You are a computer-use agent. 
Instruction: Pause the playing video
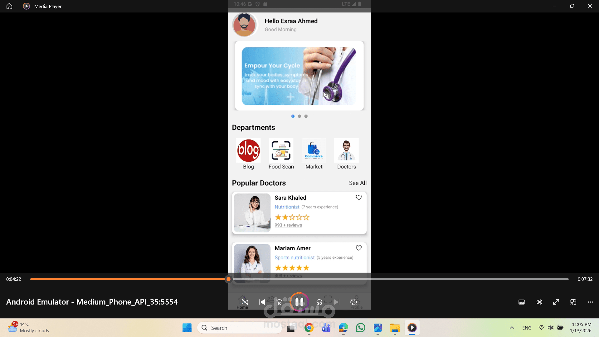pyautogui.click(x=299, y=302)
